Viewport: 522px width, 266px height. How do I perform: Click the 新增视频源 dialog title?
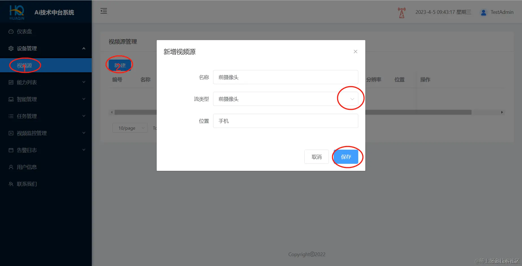(x=180, y=52)
